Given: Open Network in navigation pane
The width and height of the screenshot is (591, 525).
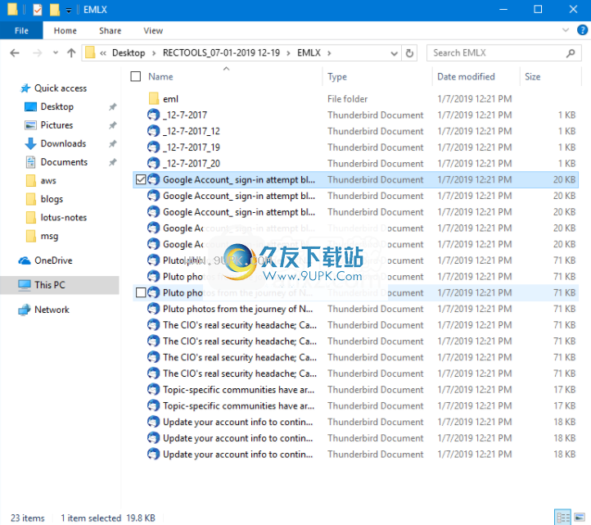Looking at the screenshot, I should coord(52,310).
